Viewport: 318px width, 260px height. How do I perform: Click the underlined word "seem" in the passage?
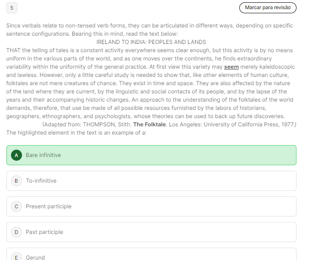click(x=231, y=67)
